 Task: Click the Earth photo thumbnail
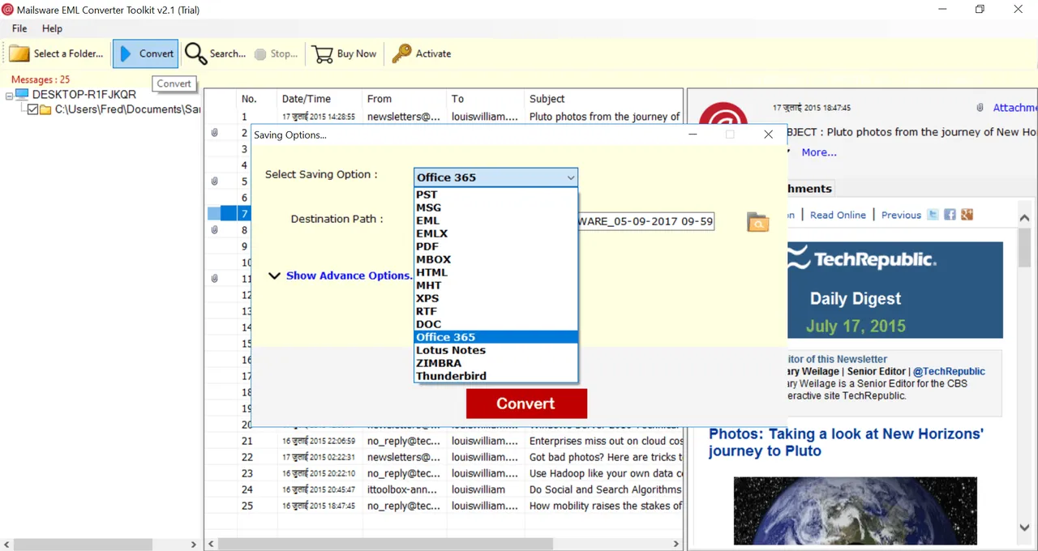855,510
